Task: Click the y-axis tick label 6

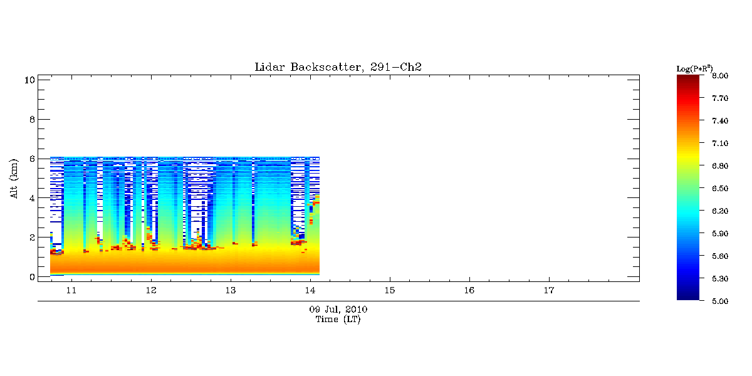Action: tap(31, 159)
